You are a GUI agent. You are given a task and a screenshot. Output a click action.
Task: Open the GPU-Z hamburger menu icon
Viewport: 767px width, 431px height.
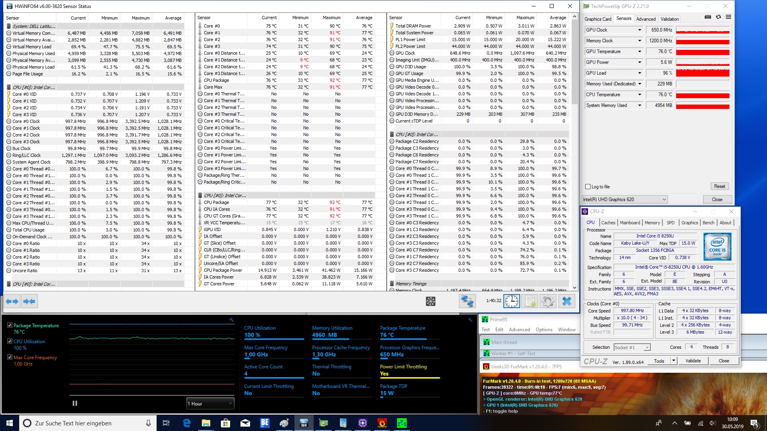coord(728,17)
